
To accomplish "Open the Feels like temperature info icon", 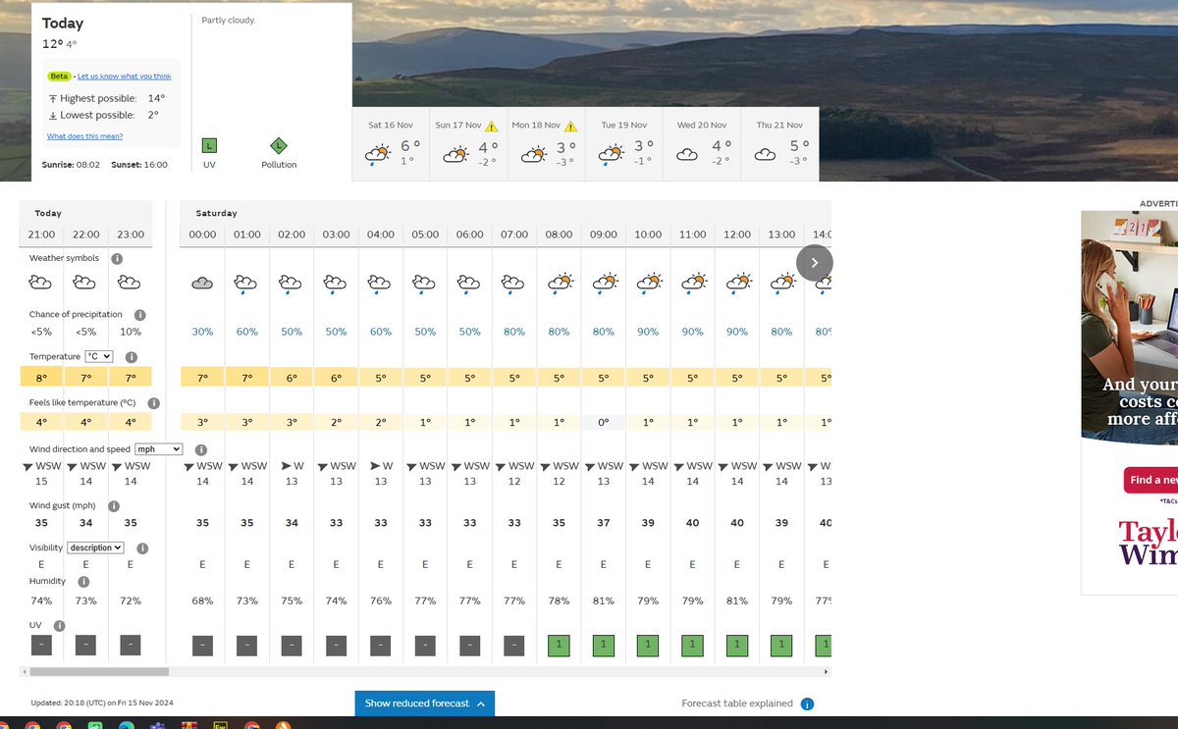I will [x=154, y=403].
